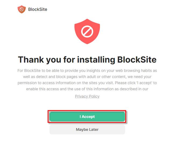Click the BlockSite brand name in the header

point(38,9)
